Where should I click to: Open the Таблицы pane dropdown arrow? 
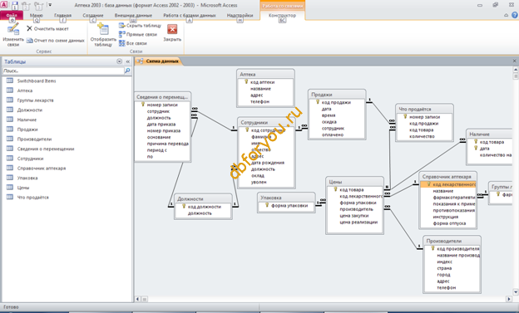click(119, 61)
